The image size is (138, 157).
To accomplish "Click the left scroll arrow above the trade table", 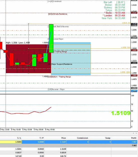I will (x=133, y=133).
